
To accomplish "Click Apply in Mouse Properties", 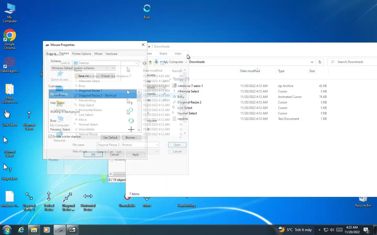I will coord(136,155).
